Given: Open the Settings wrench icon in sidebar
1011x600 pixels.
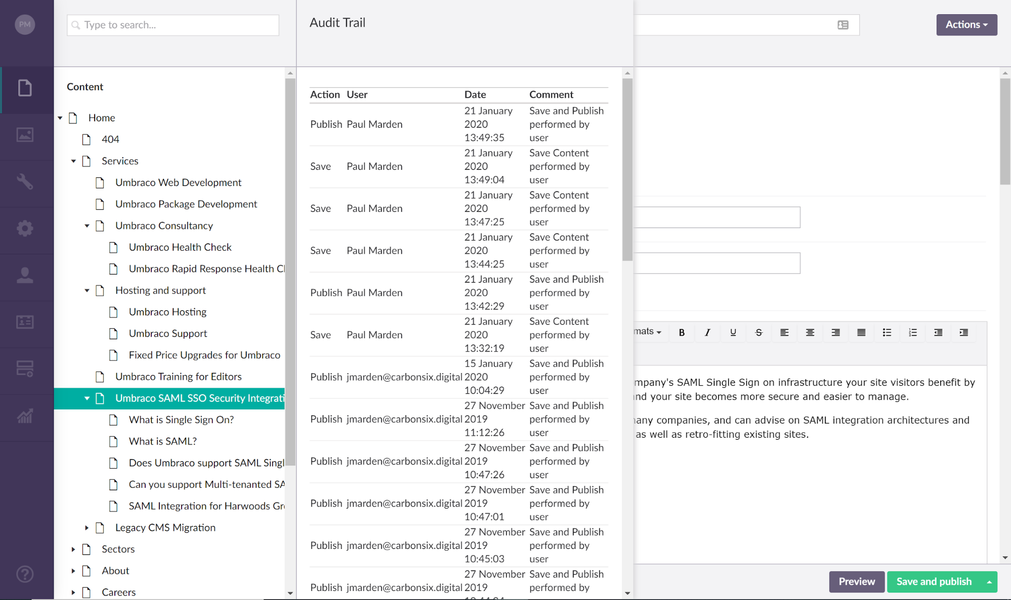Looking at the screenshot, I should [25, 181].
